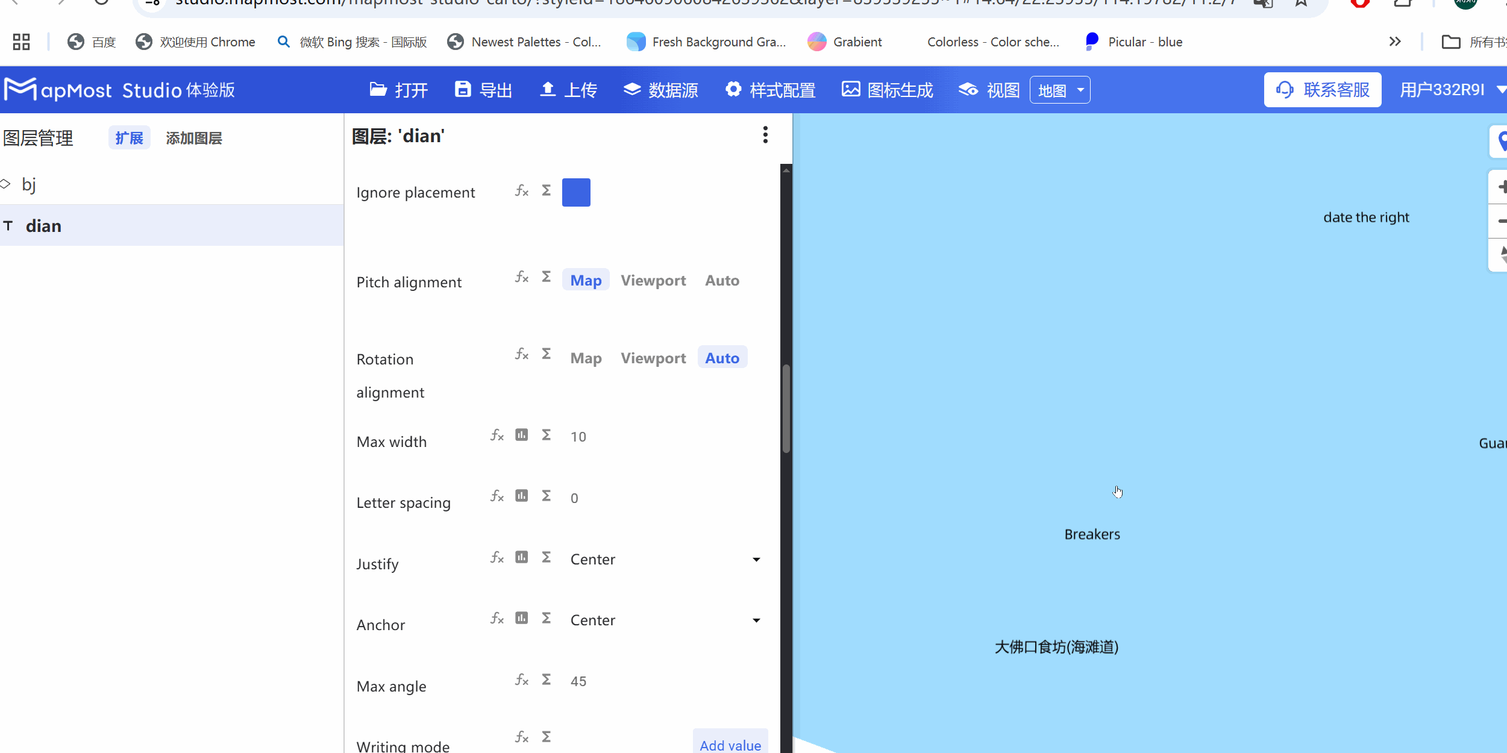
Task: Set Pitch alignment to Viewport
Action: point(653,281)
